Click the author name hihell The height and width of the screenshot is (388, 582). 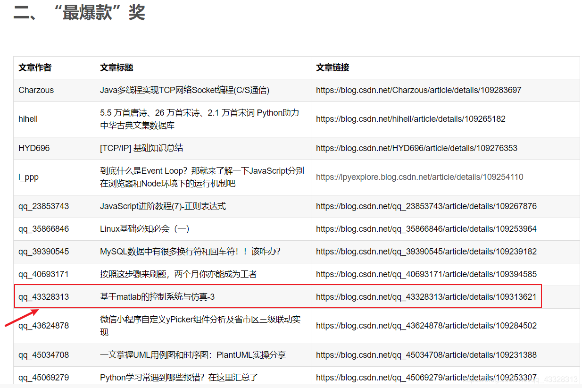[x=28, y=119]
